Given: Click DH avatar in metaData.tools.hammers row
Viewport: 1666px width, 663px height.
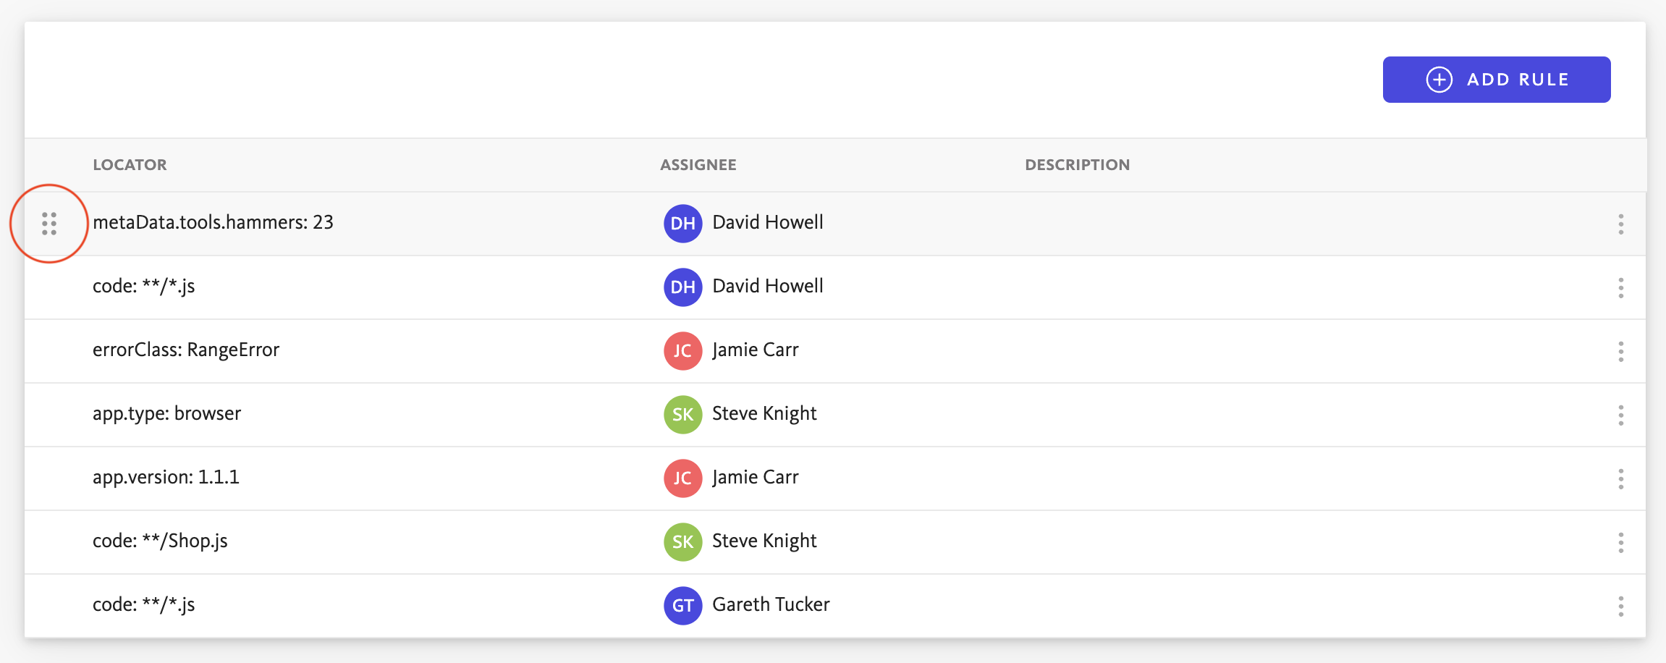Looking at the screenshot, I should (683, 224).
